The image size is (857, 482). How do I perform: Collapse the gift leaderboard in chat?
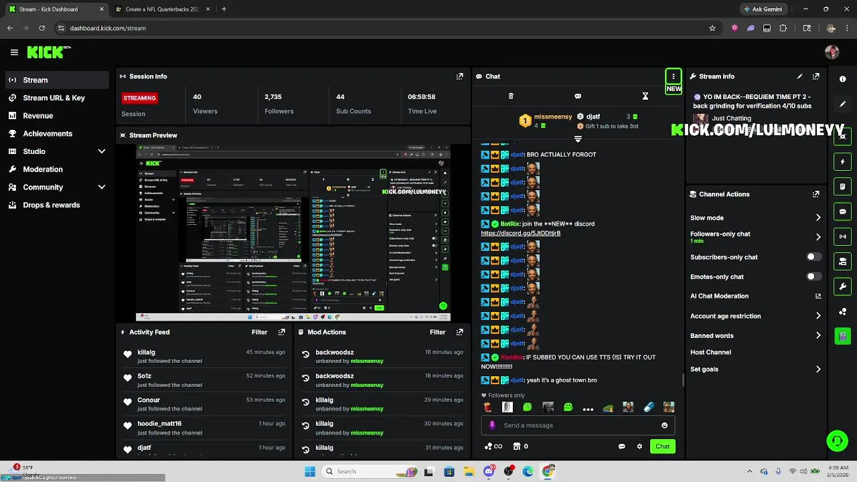click(578, 139)
